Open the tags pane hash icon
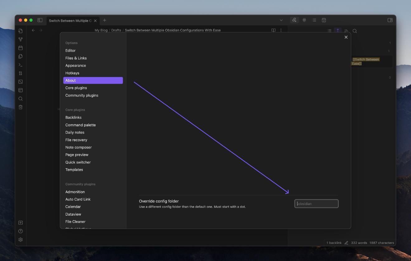 pos(304,20)
